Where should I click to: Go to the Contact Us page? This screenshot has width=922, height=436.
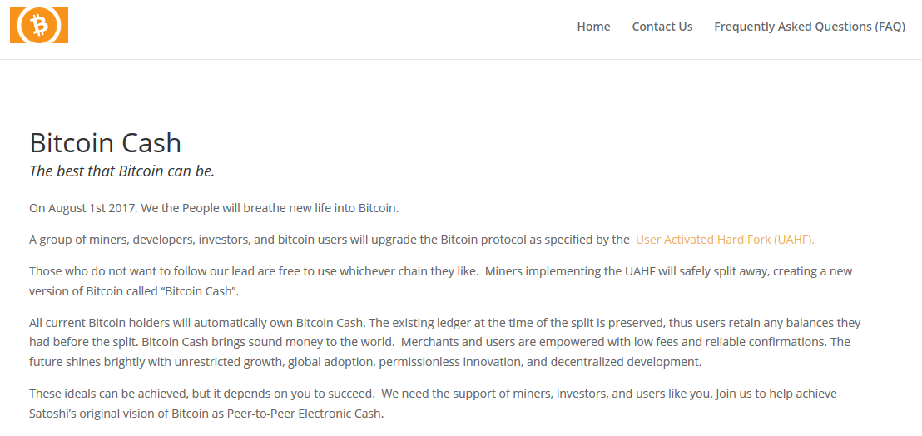point(662,27)
